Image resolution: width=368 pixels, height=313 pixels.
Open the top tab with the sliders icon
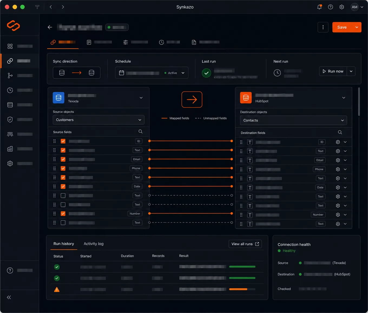click(135, 42)
